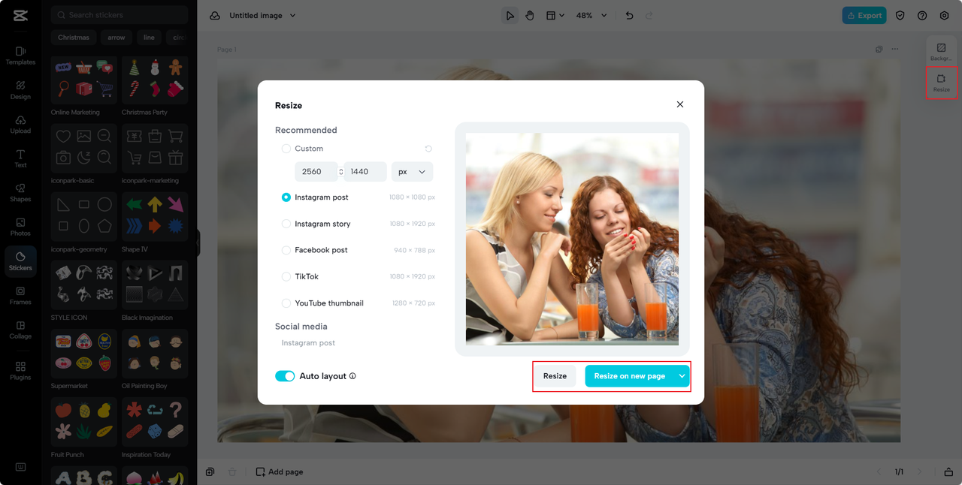The width and height of the screenshot is (962, 485).
Task: Open the Online Marketing sticker pack
Action: click(83, 80)
